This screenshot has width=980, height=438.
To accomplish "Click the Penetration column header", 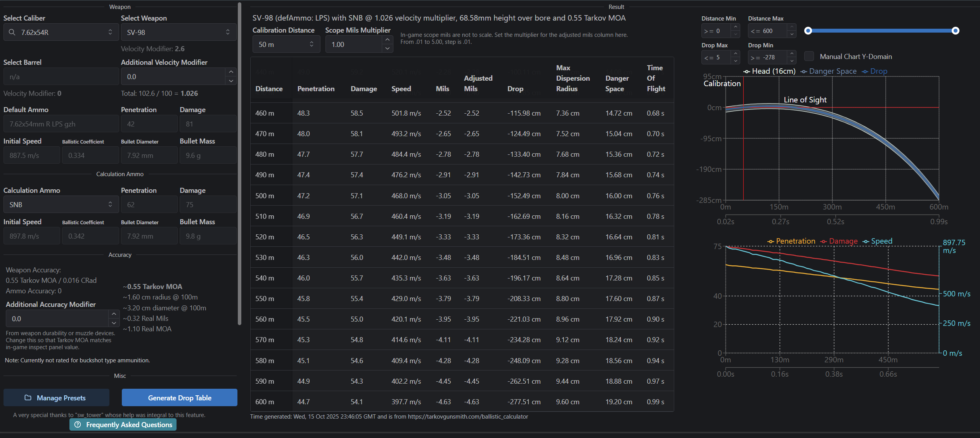I will pyautogui.click(x=316, y=89).
